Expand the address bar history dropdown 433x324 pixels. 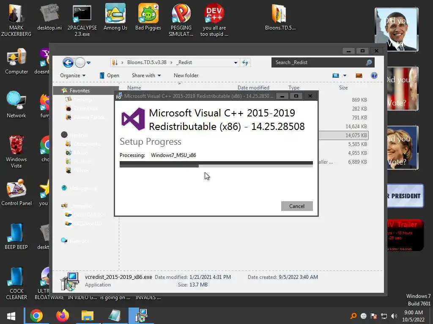coord(236,62)
